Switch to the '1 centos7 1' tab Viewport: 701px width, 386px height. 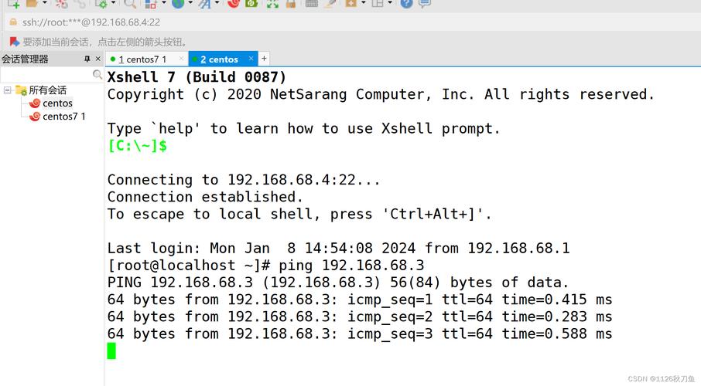click(x=142, y=59)
